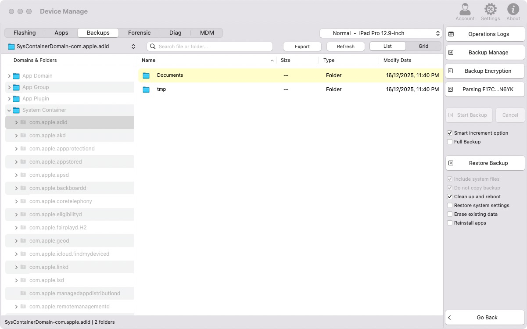527x329 pixels.
Task: Click the Documents folder icon
Action: coord(146,75)
